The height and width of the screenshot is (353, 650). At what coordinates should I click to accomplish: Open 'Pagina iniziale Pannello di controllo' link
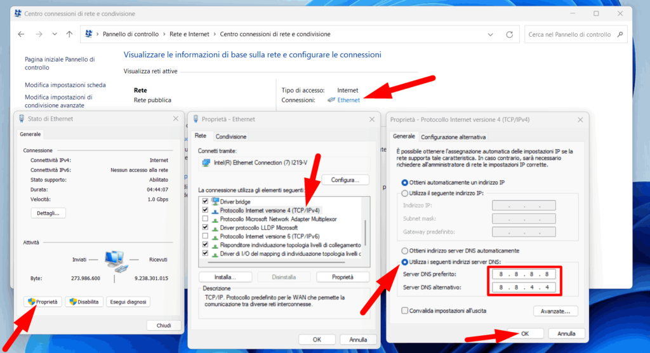tap(60, 63)
